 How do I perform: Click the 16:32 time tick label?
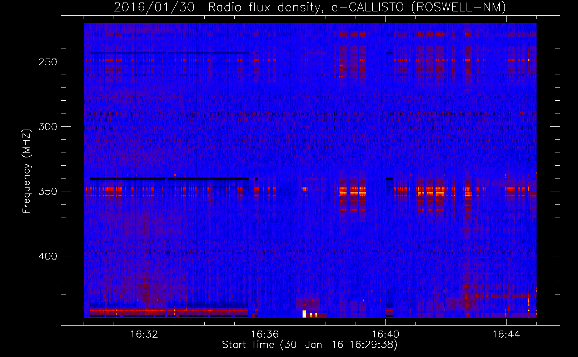pyautogui.click(x=144, y=335)
